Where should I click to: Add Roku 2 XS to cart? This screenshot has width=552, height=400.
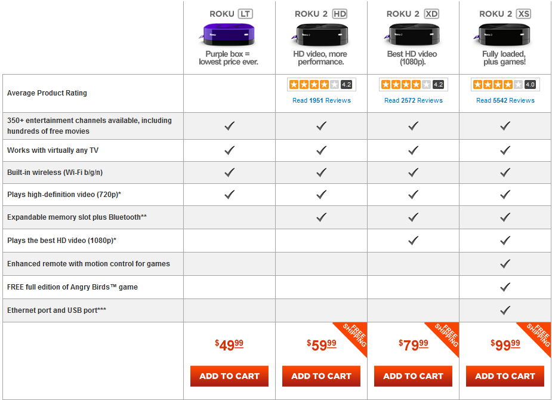pos(505,376)
